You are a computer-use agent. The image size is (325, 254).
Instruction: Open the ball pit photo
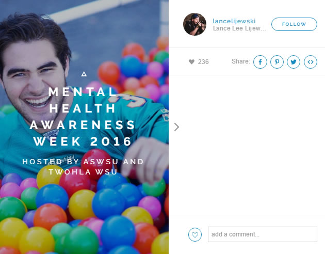click(84, 127)
